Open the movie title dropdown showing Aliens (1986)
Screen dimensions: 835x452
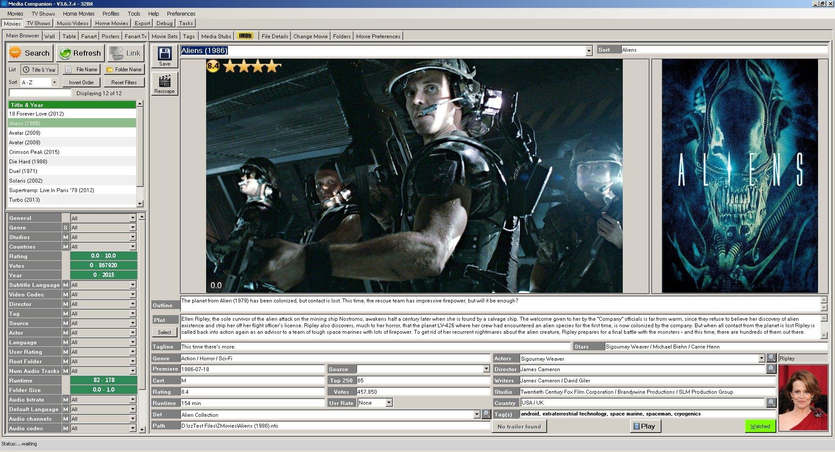(589, 51)
